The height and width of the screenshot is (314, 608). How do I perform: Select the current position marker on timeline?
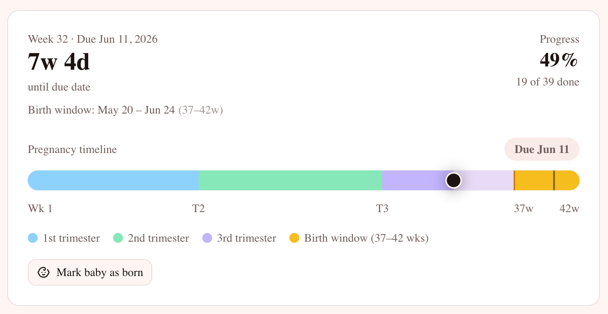point(454,180)
